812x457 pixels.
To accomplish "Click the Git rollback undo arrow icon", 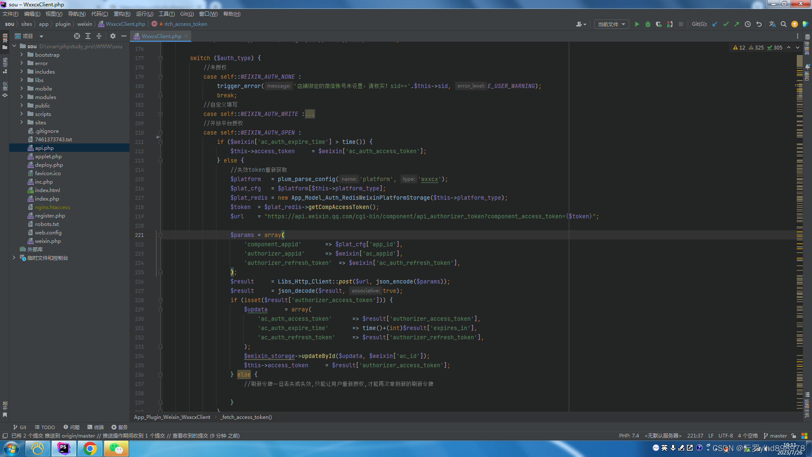I will tap(759, 24).
